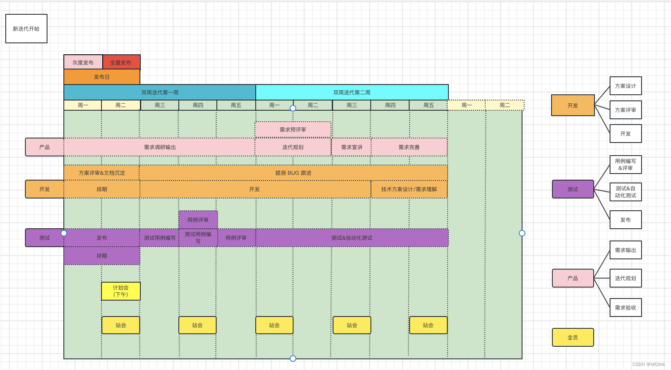Select the 计划会(下午) yellow box

tap(121, 291)
